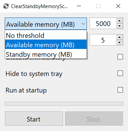Minimize the ClearStandbyMemory window
The height and width of the screenshot is (131, 128).
[79, 6]
